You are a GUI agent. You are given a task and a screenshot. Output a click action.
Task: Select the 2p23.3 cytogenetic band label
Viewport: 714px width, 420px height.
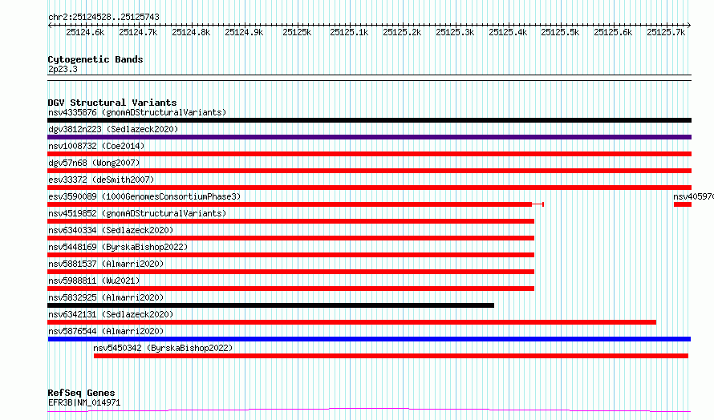(63, 69)
